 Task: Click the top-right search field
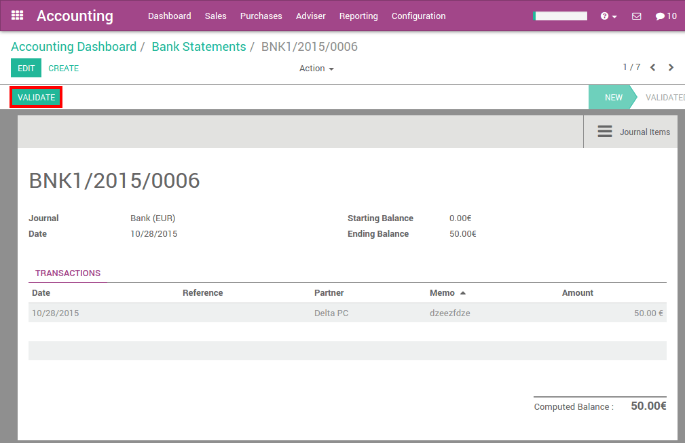tap(560, 16)
